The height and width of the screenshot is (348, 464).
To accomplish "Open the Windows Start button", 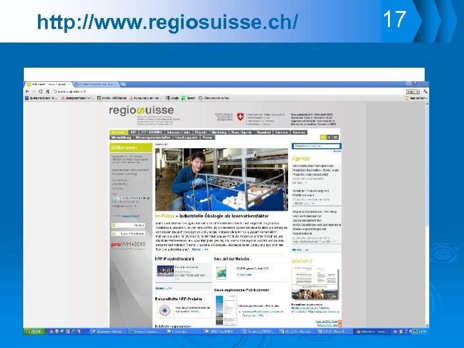I will tap(34, 331).
